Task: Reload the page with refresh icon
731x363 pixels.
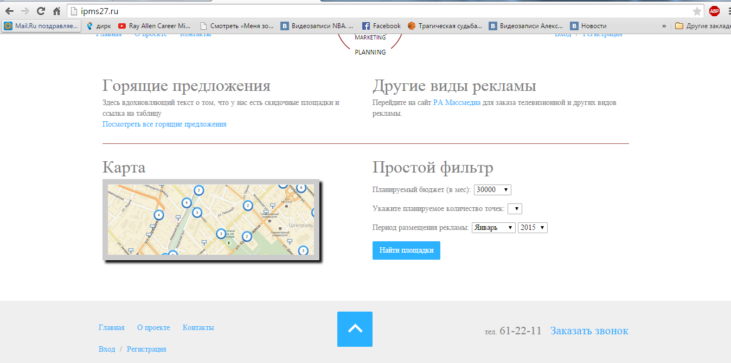Action: click(x=41, y=11)
